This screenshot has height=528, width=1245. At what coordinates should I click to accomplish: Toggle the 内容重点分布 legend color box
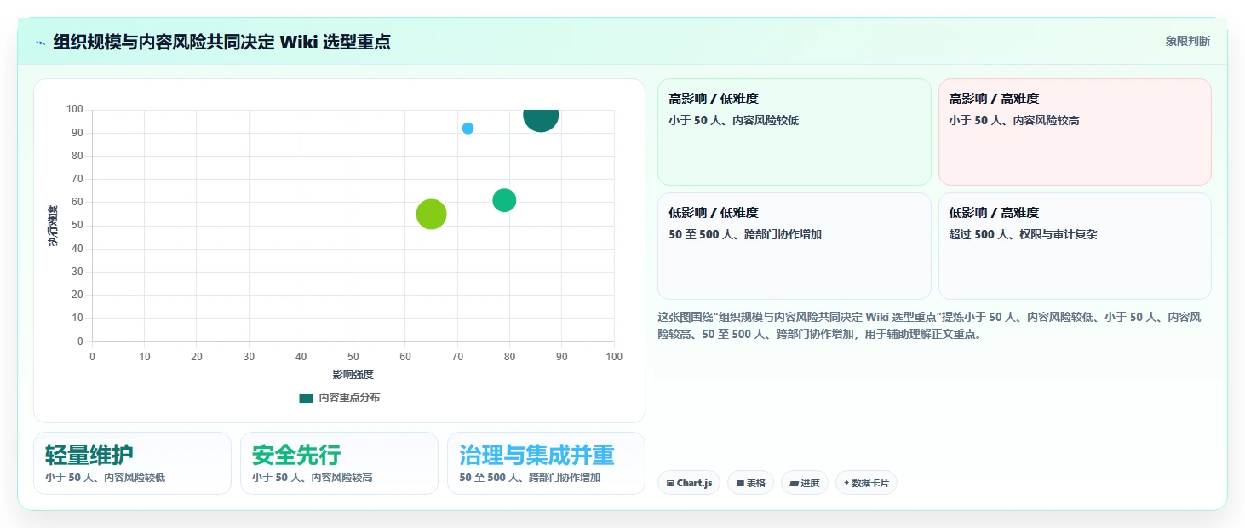coord(306,398)
